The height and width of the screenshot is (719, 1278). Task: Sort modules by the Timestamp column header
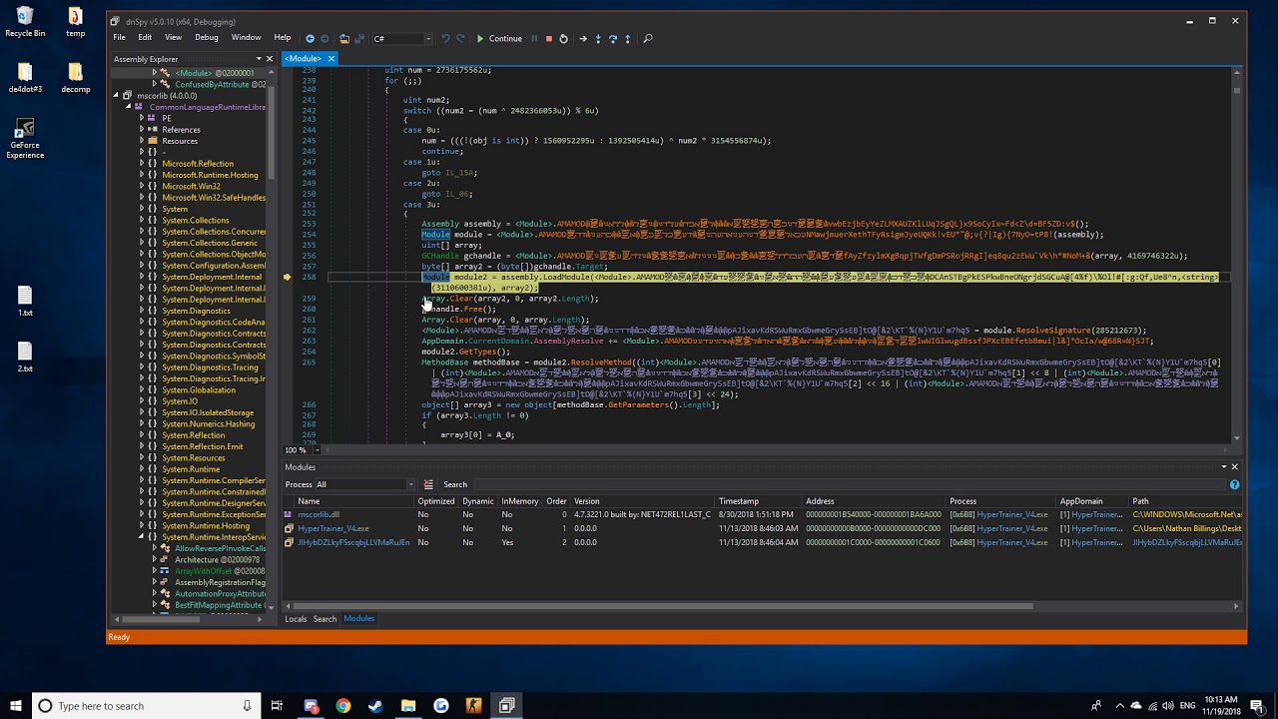point(739,501)
